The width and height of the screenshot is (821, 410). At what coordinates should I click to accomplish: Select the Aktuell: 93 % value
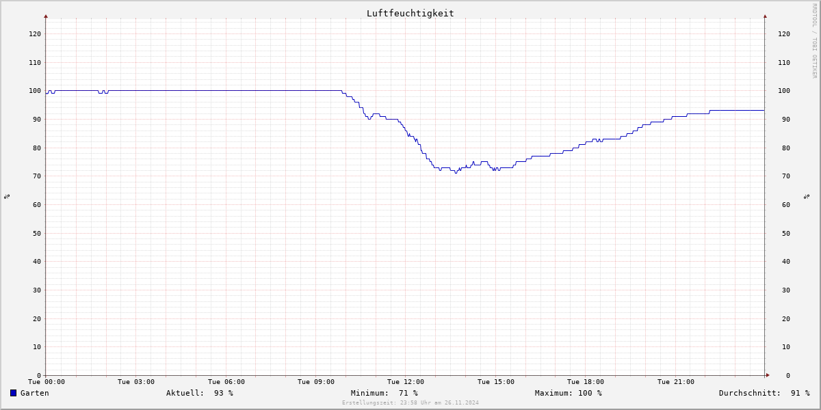click(x=200, y=393)
